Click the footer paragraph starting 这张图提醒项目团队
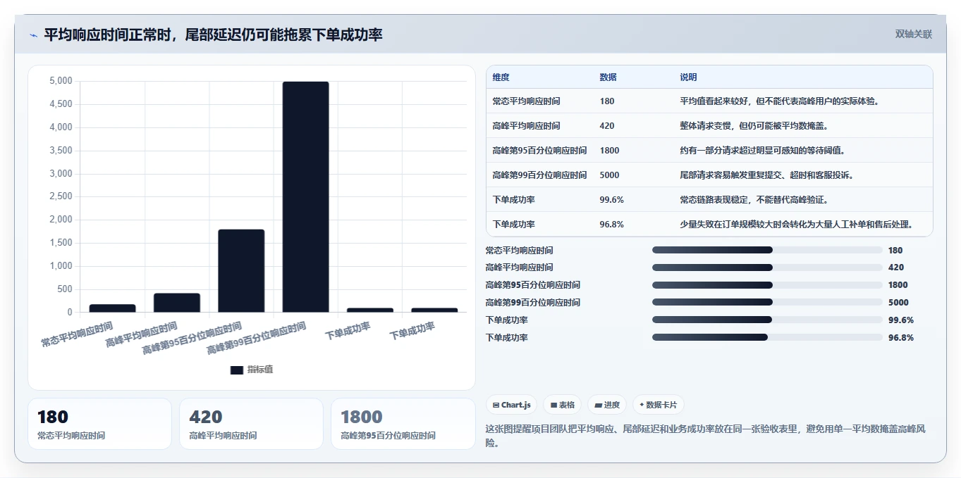 click(x=706, y=436)
